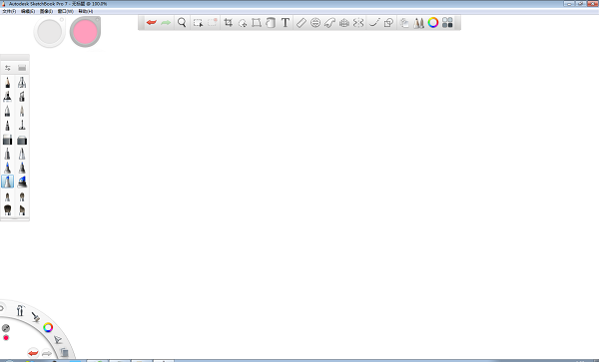This screenshot has width=599, height=362.
Task: Select the Zoom magnifier tool
Action: 182,23
